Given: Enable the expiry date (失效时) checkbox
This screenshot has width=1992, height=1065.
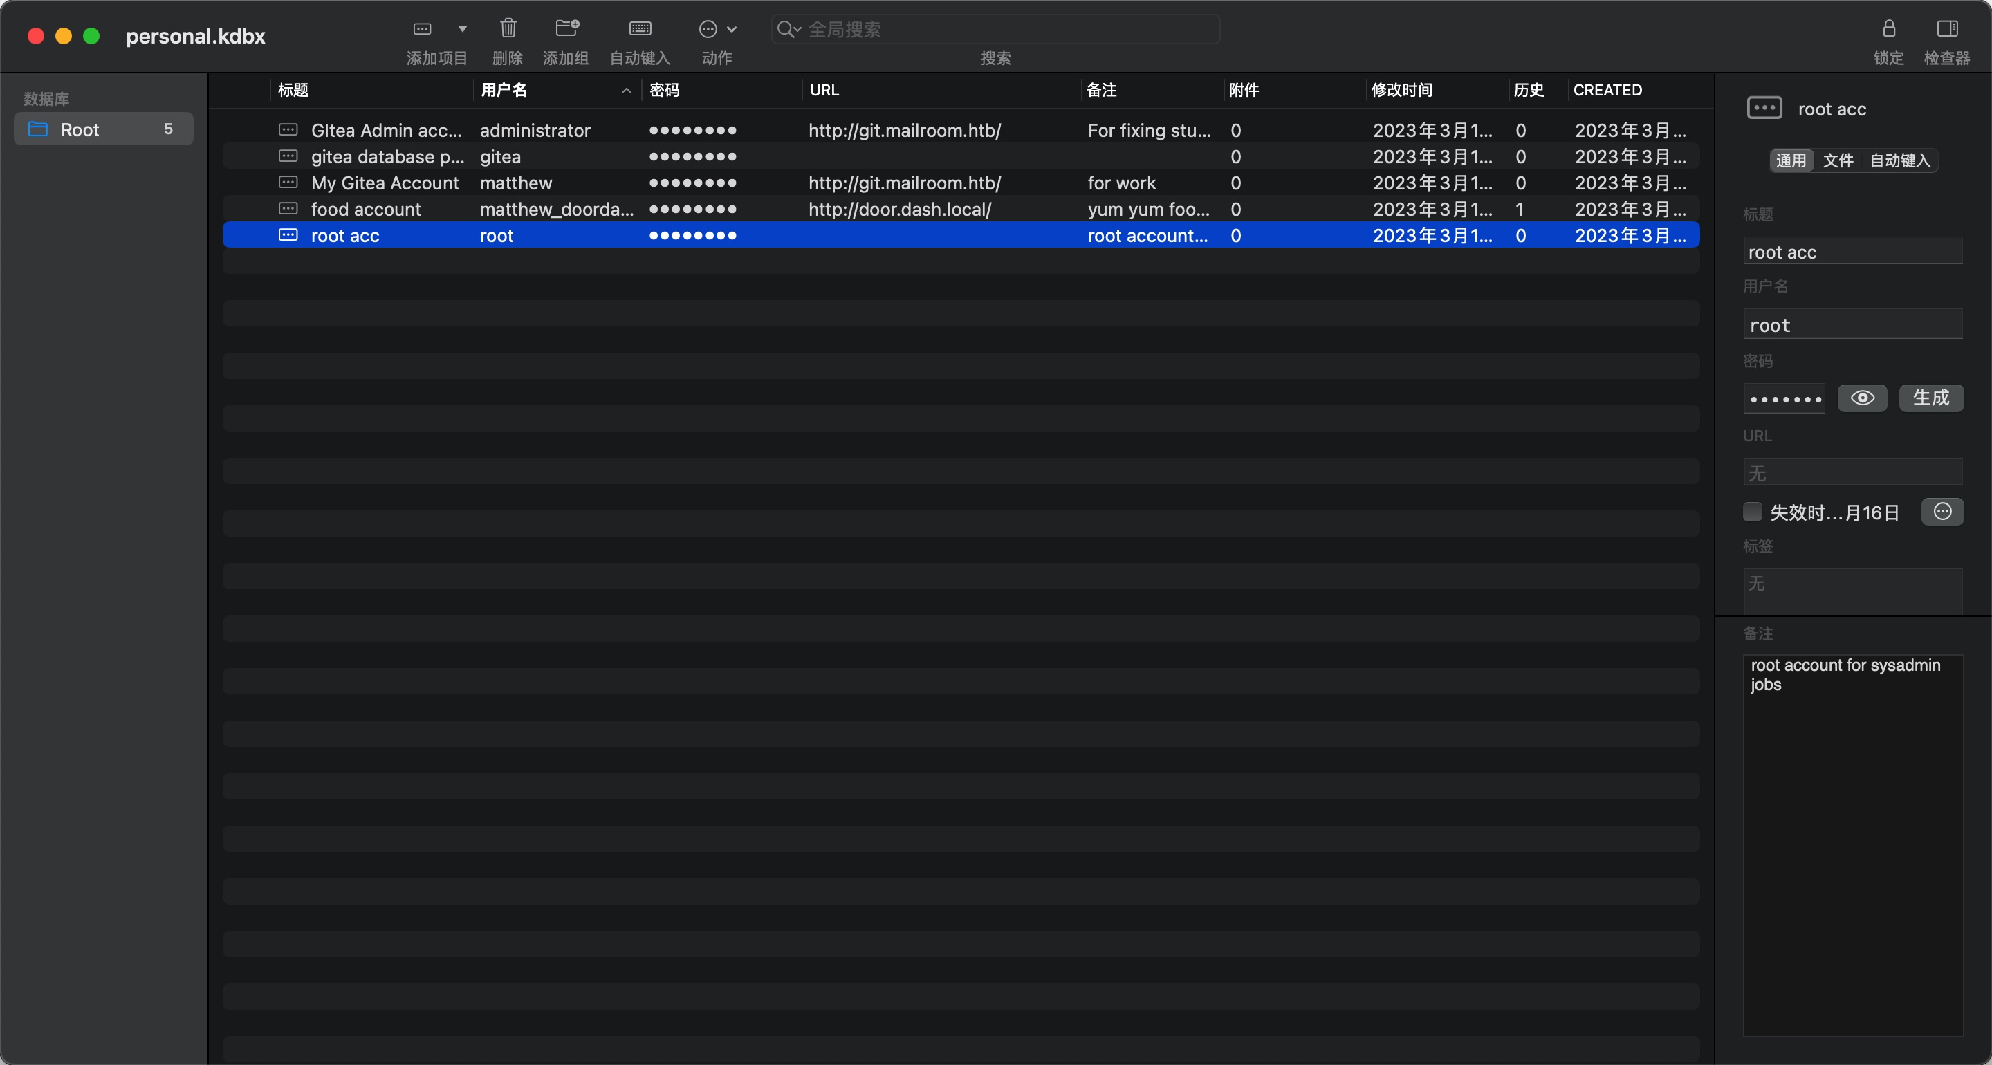Looking at the screenshot, I should [x=1752, y=512].
